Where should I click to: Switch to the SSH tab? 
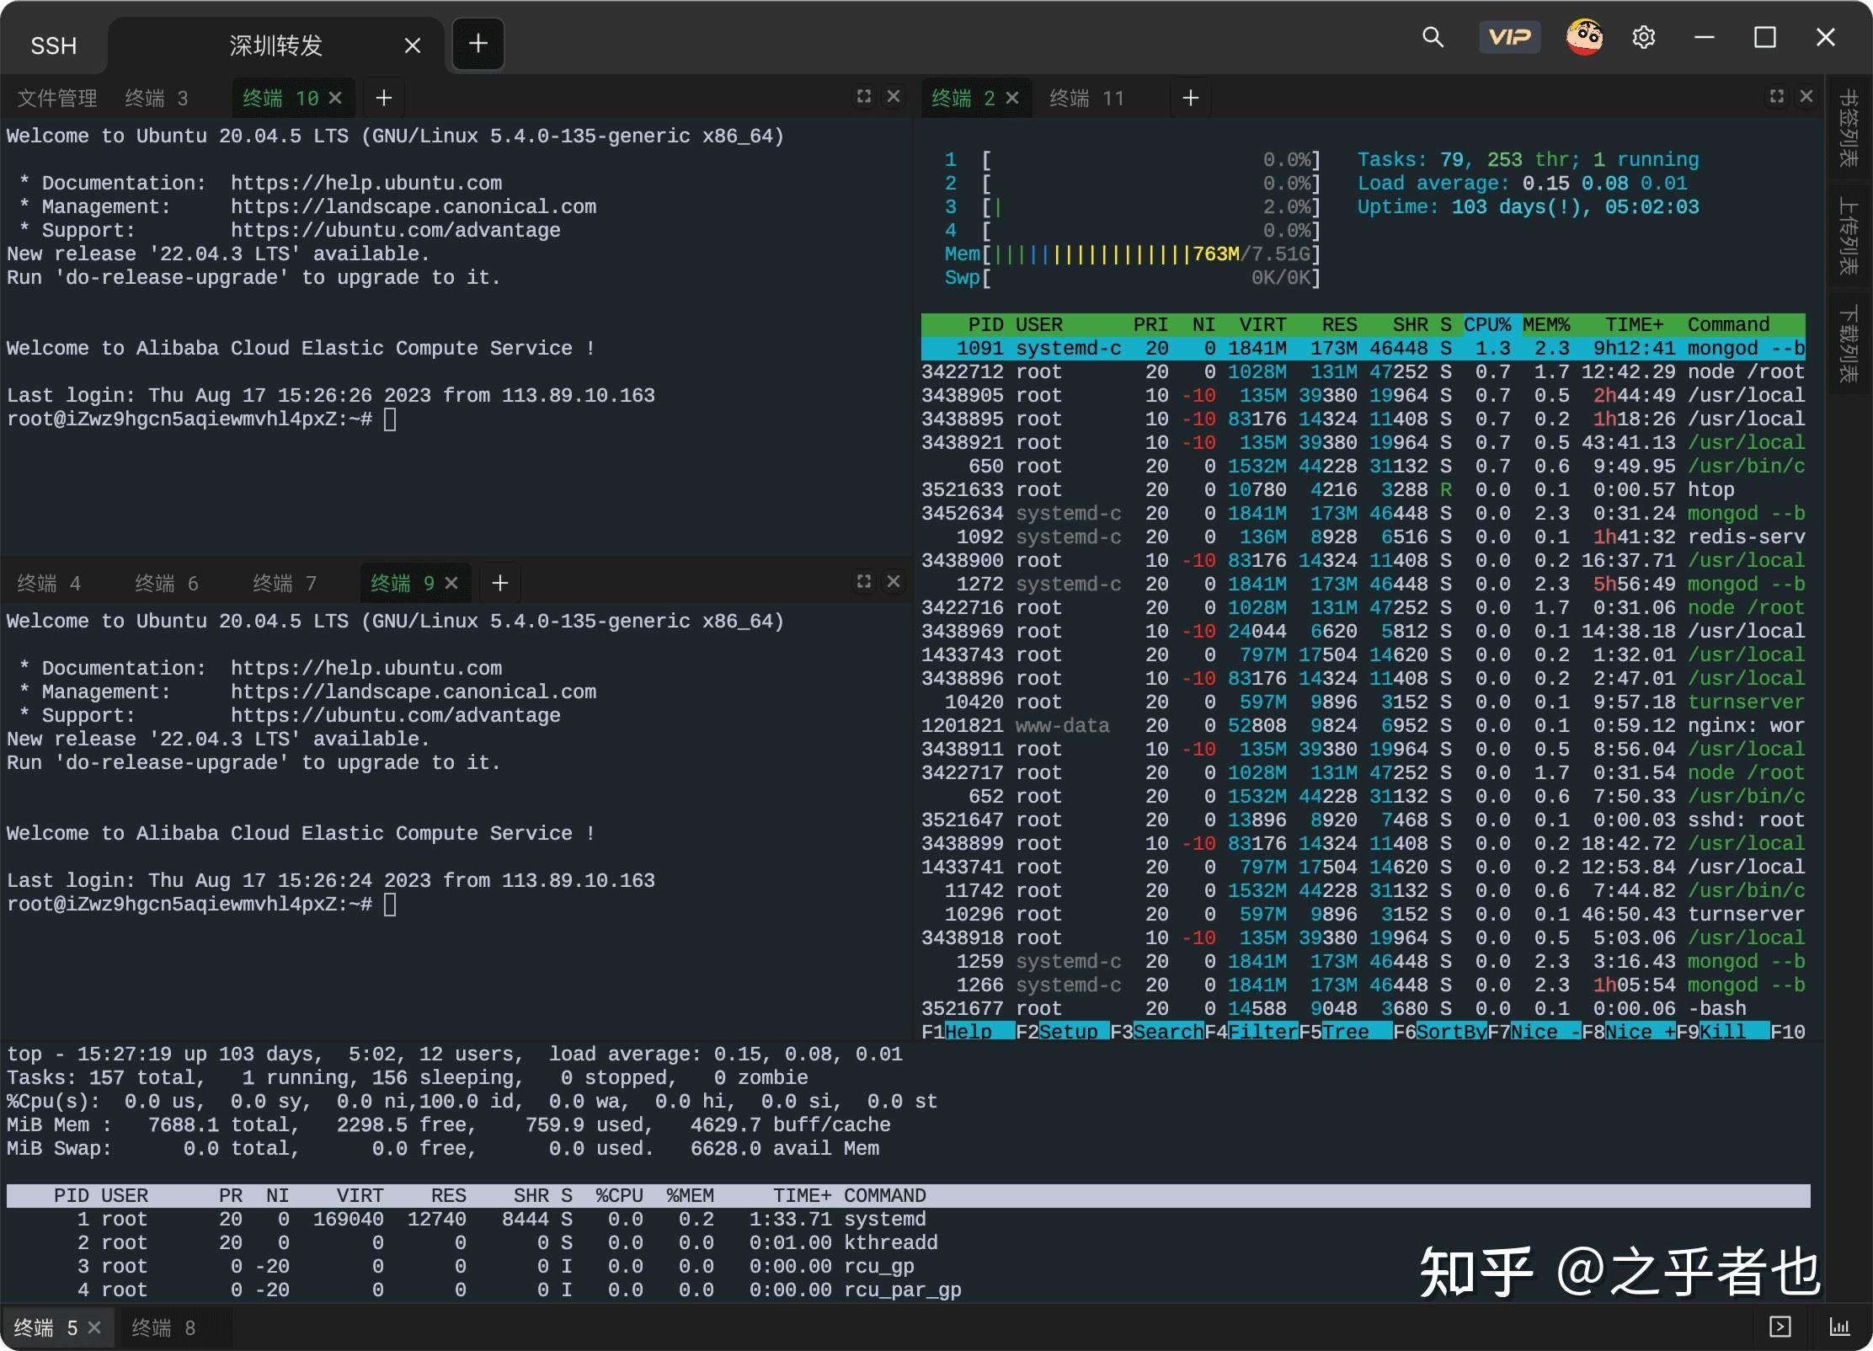(54, 45)
